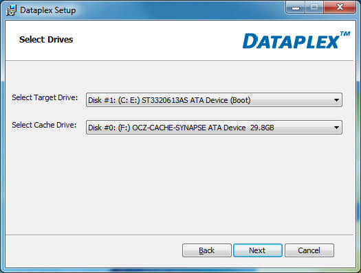361x273 pixels.
Task: Click the Dataplex logo
Action: (296, 40)
